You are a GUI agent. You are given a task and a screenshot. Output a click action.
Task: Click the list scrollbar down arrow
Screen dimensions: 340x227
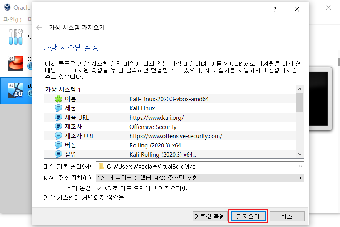300,154
